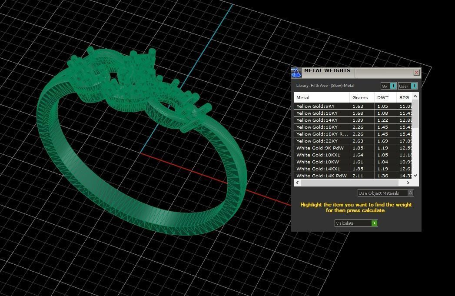Toggle the GV library switch
Image resolution: width=455 pixels, height=296 pixels.
[389, 86]
